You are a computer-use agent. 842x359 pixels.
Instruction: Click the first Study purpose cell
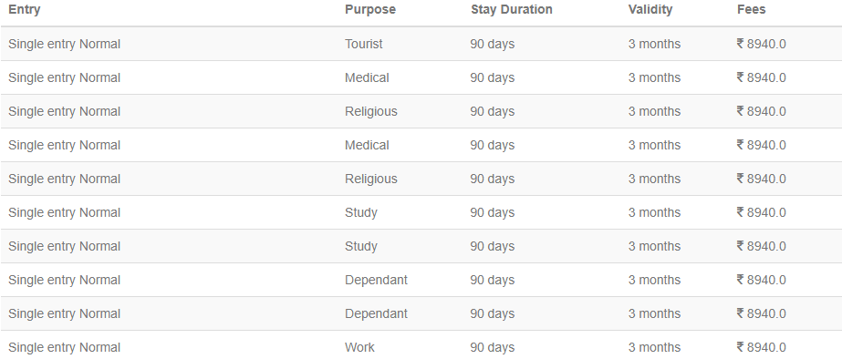(361, 213)
